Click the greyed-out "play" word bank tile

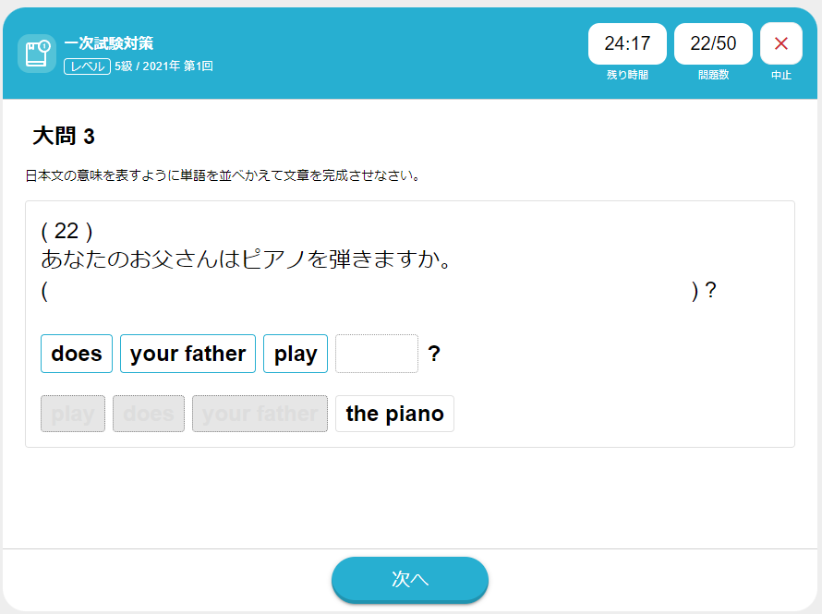(73, 414)
